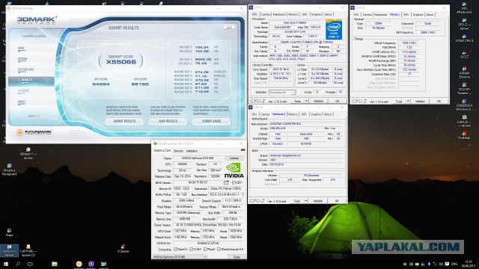Open the Action Center notification icon
This screenshot has height=269, width=479.
(x=447, y=264)
